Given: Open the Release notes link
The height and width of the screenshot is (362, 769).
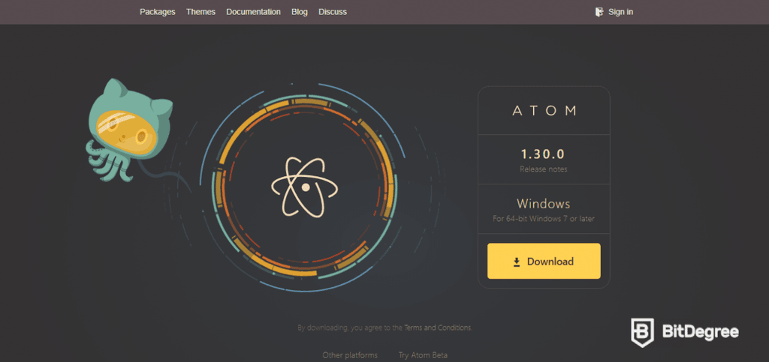Looking at the screenshot, I should point(543,169).
